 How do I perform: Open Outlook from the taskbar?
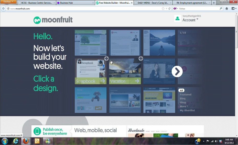click(x=37, y=141)
